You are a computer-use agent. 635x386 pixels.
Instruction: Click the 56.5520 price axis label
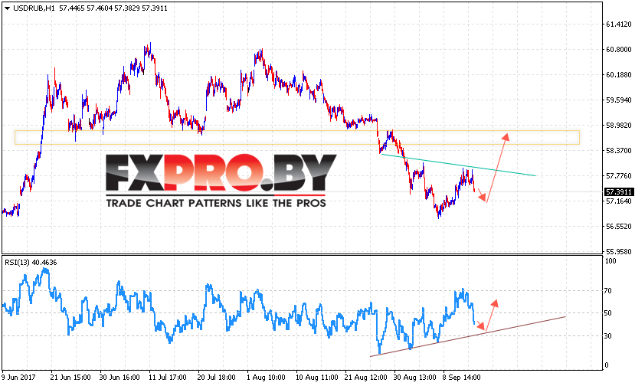pyautogui.click(x=618, y=227)
